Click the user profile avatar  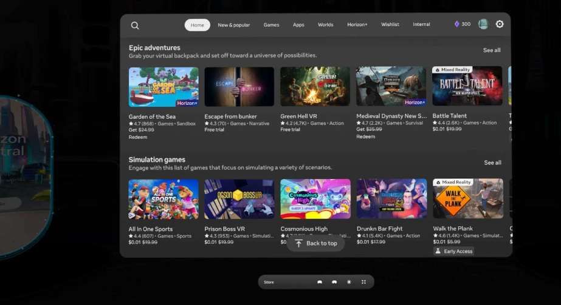tap(483, 24)
